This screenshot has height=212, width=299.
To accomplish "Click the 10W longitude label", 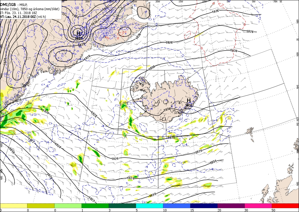I will [x=204, y=1].
